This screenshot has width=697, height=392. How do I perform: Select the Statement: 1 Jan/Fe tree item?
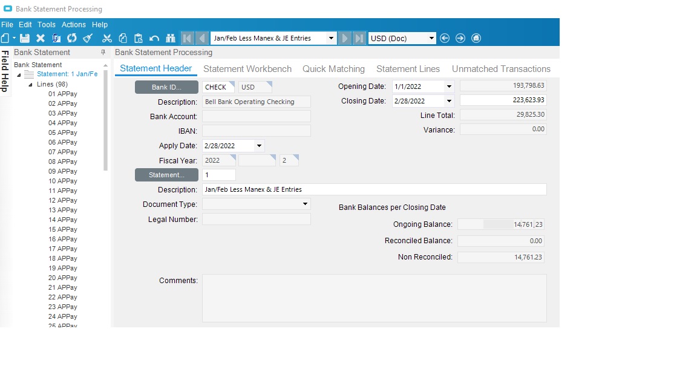pyautogui.click(x=67, y=74)
